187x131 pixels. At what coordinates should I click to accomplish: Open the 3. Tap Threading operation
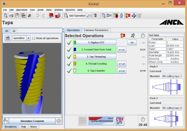point(95,57)
